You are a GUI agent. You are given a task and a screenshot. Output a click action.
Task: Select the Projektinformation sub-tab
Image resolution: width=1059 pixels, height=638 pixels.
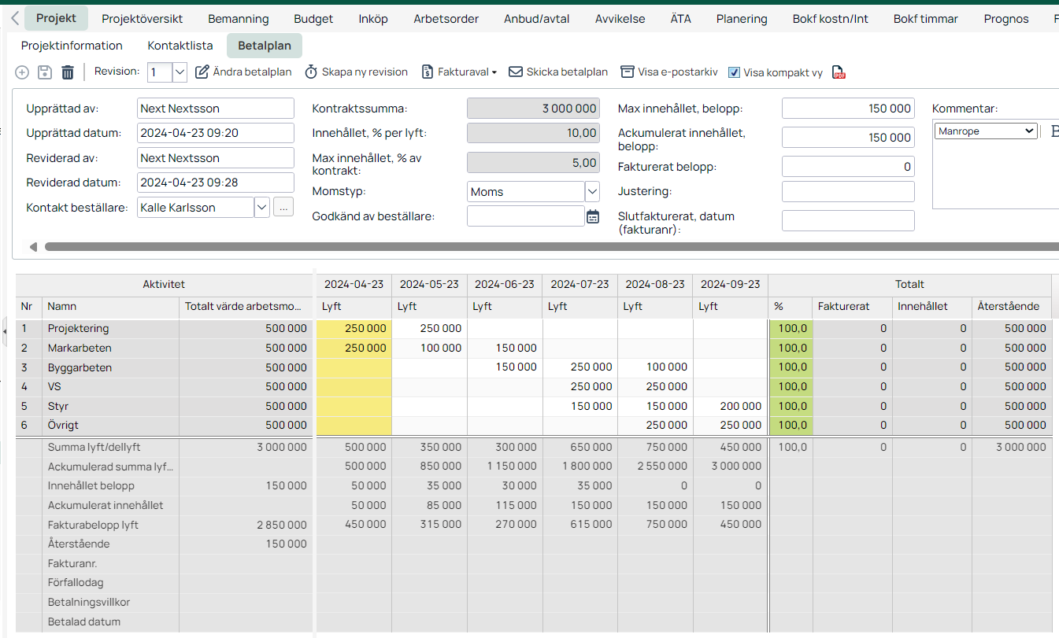coord(72,46)
